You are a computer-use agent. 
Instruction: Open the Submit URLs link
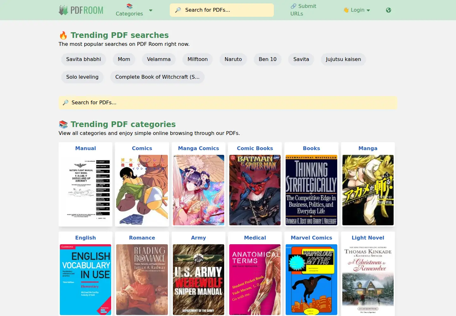303,10
